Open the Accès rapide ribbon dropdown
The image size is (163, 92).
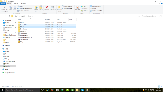point(67,9)
